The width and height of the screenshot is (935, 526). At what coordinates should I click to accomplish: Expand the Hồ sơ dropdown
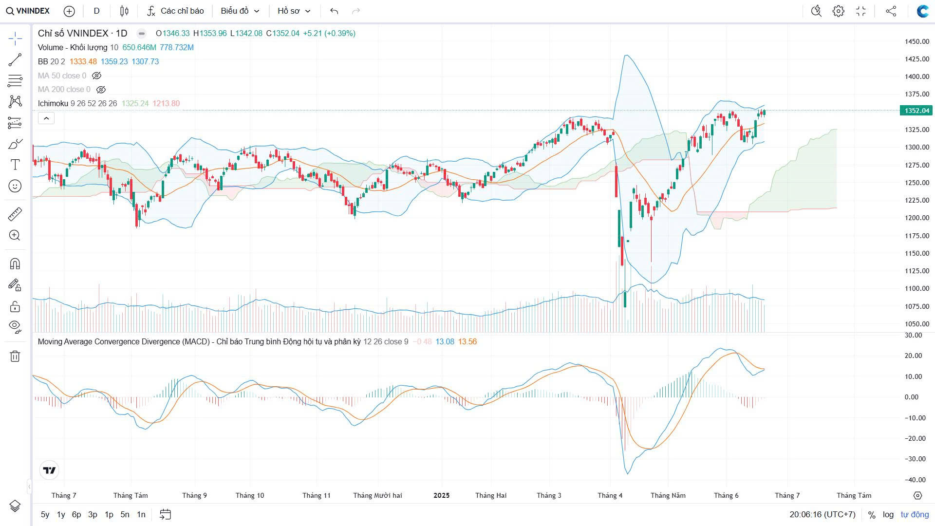[294, 11]
